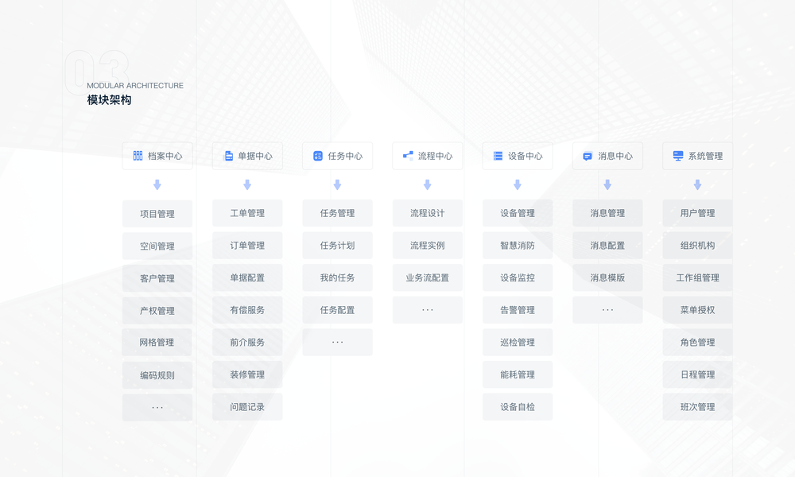Click the 设备中心 device list icon
Image resolution: width=795 pixels, height=477 pixels.
point(498,156)
